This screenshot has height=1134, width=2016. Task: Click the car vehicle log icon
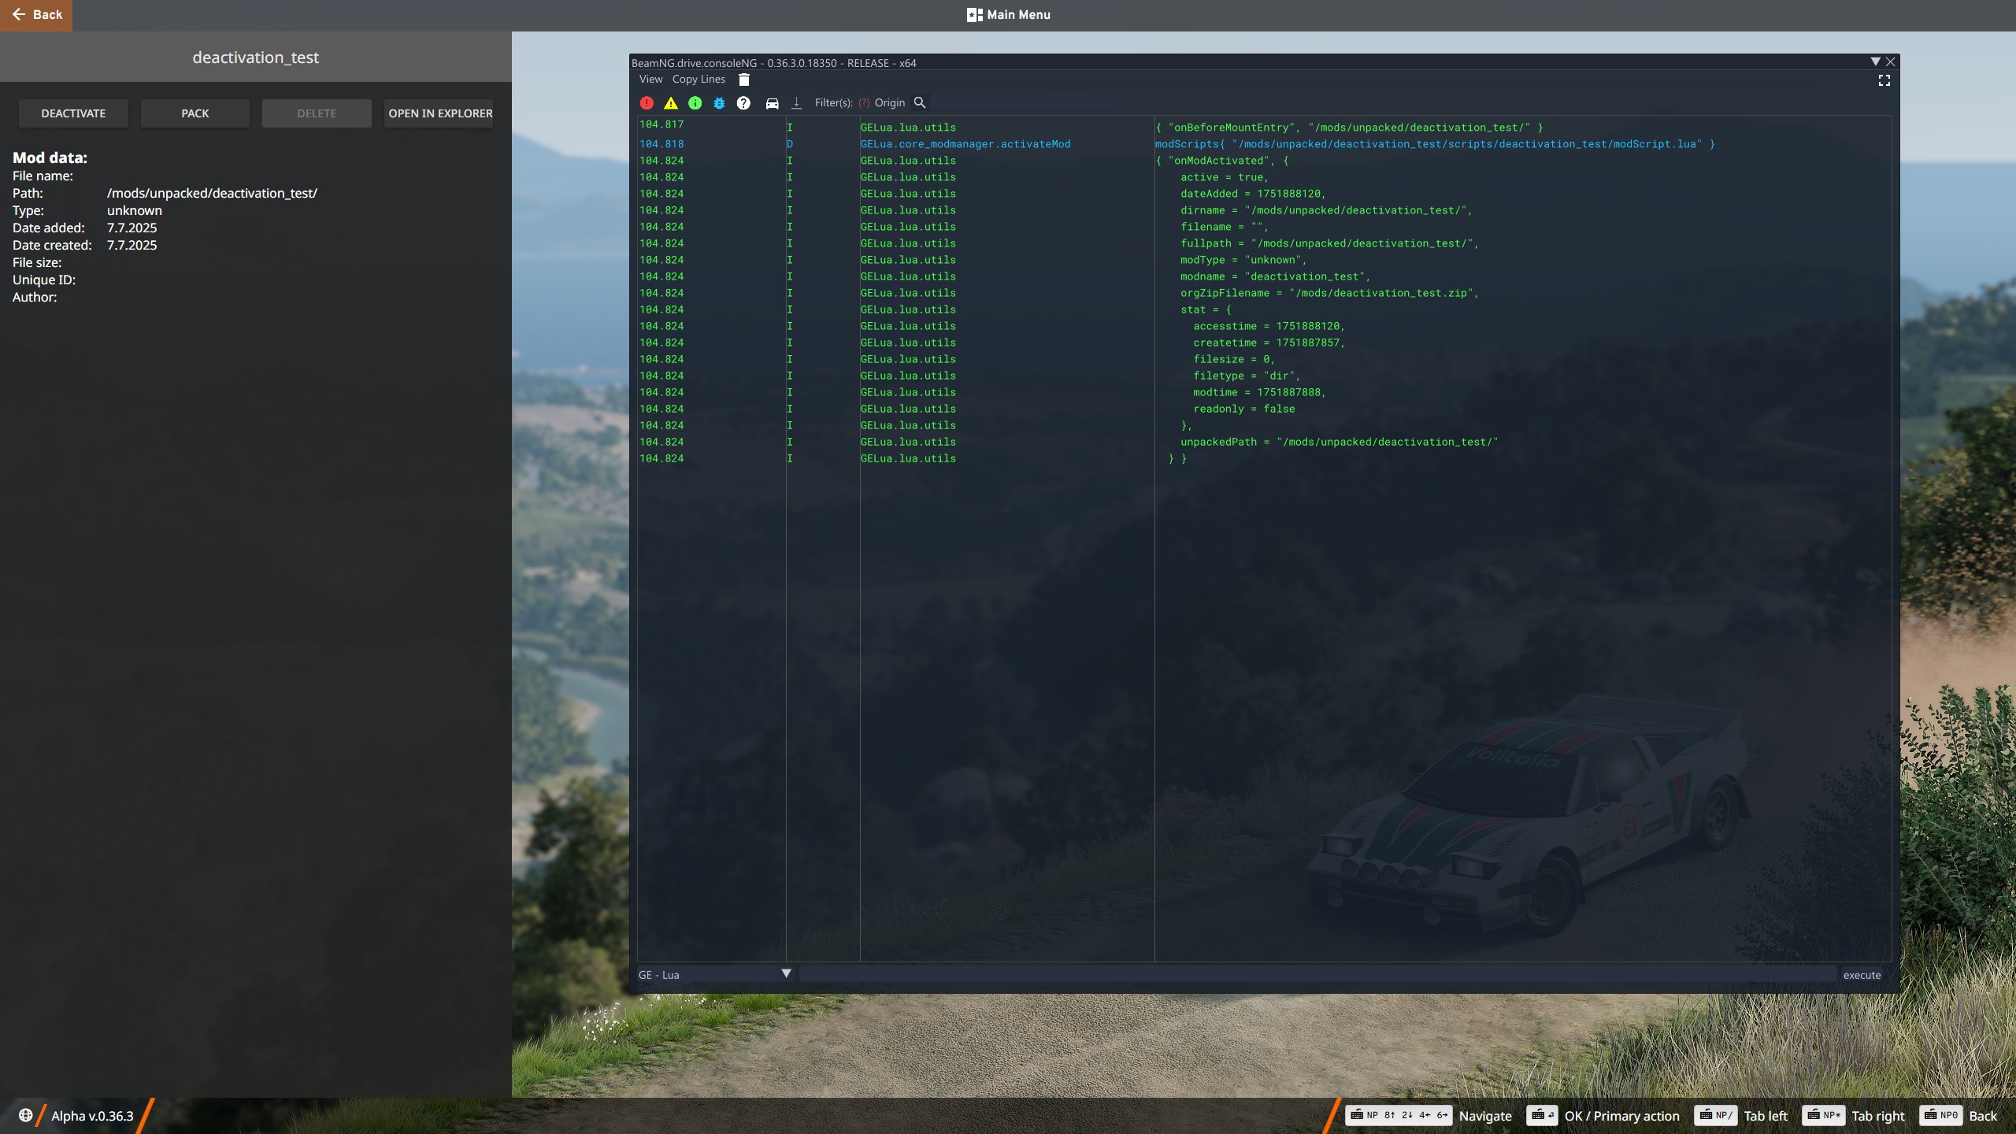772,103
